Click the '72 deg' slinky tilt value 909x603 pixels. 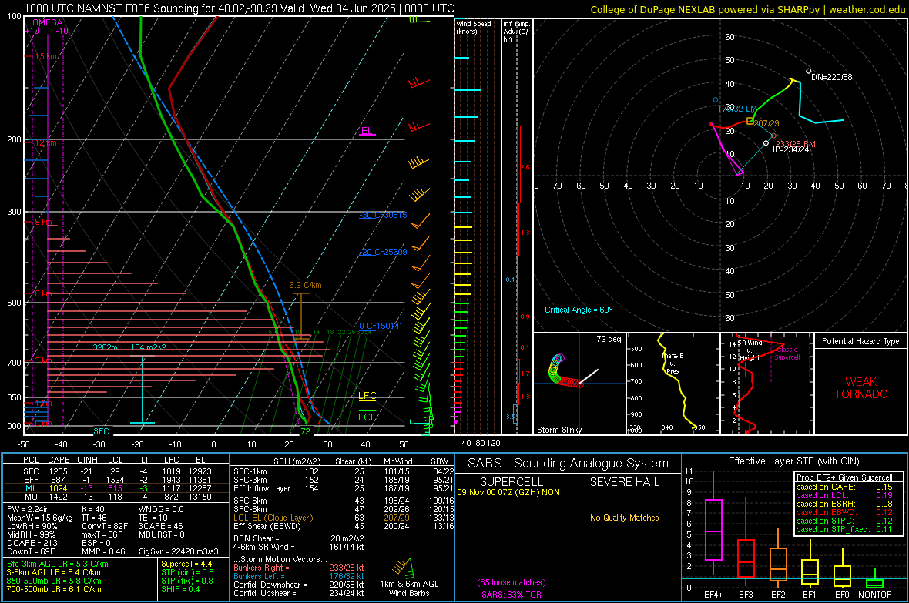pos(609,339)
